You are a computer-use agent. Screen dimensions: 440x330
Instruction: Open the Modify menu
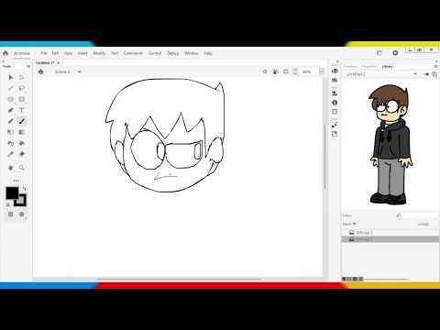coord(99,53)
